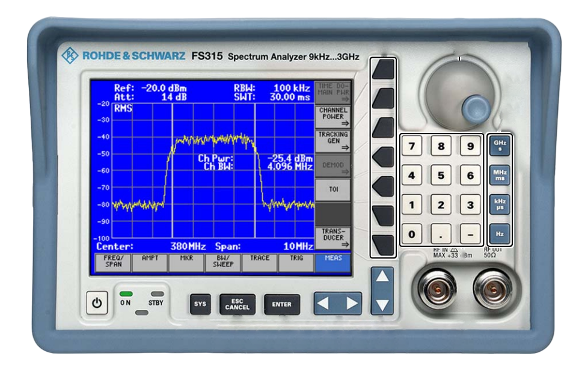The image size is (576, 371).
Task: Click the minus sign key
Action: (x=470, y=234)
